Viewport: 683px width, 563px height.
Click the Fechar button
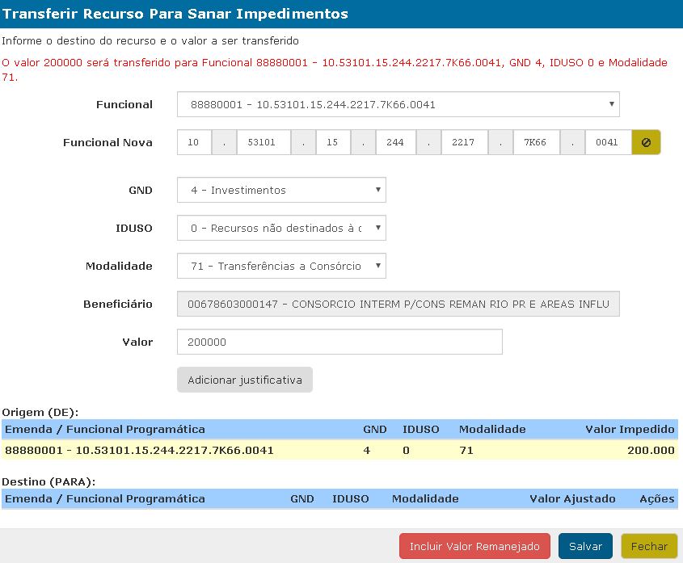pyautogui.click(x=649, y=546)
